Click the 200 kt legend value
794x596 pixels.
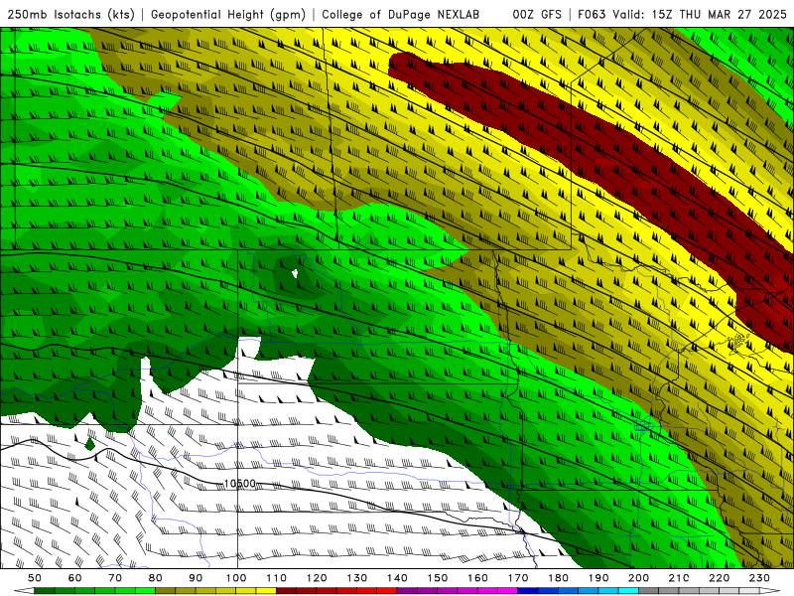click(638, 578)
